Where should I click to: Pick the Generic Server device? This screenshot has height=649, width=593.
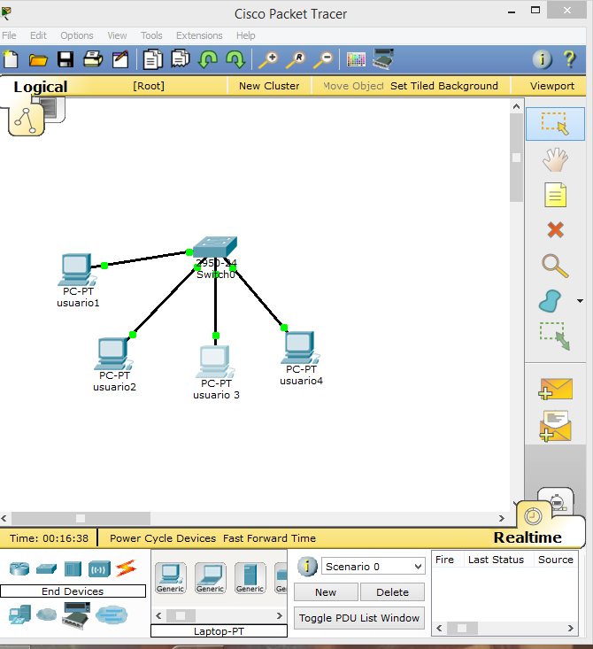pyautogui.click(x=250, y=578)
